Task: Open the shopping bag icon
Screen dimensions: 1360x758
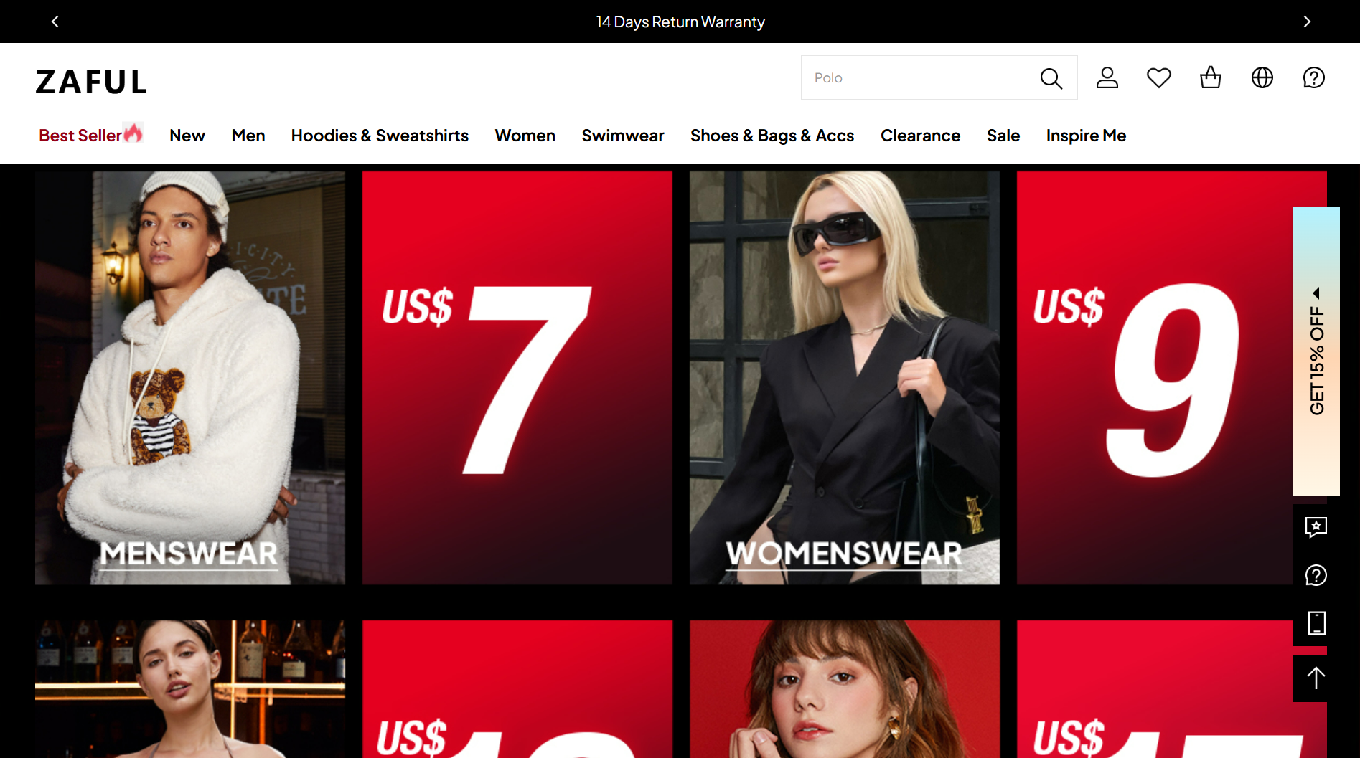Action: (1210, 77)
